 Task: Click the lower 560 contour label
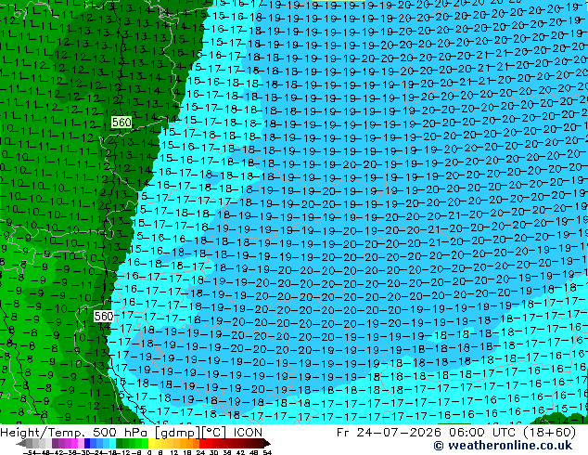(104, 316)
